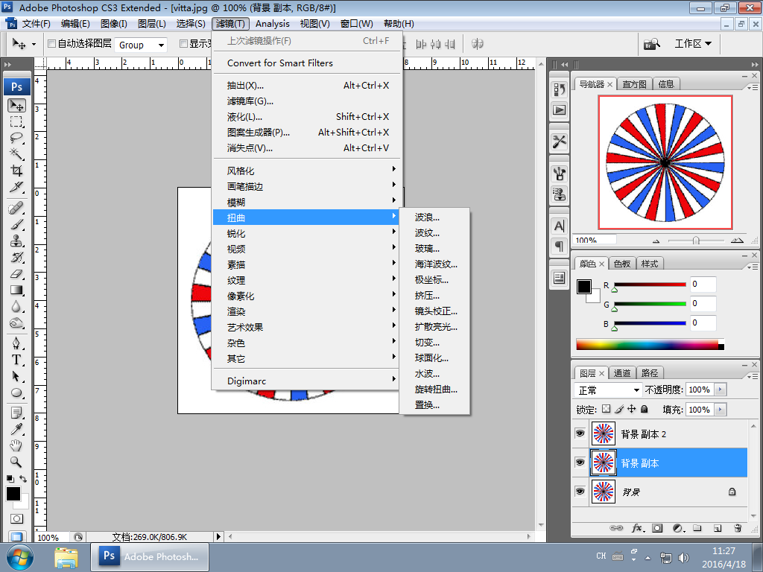The height and width of the screenshot is (572, 763).
Task: Toggle lock position icon
Action: tap(632, 409)
